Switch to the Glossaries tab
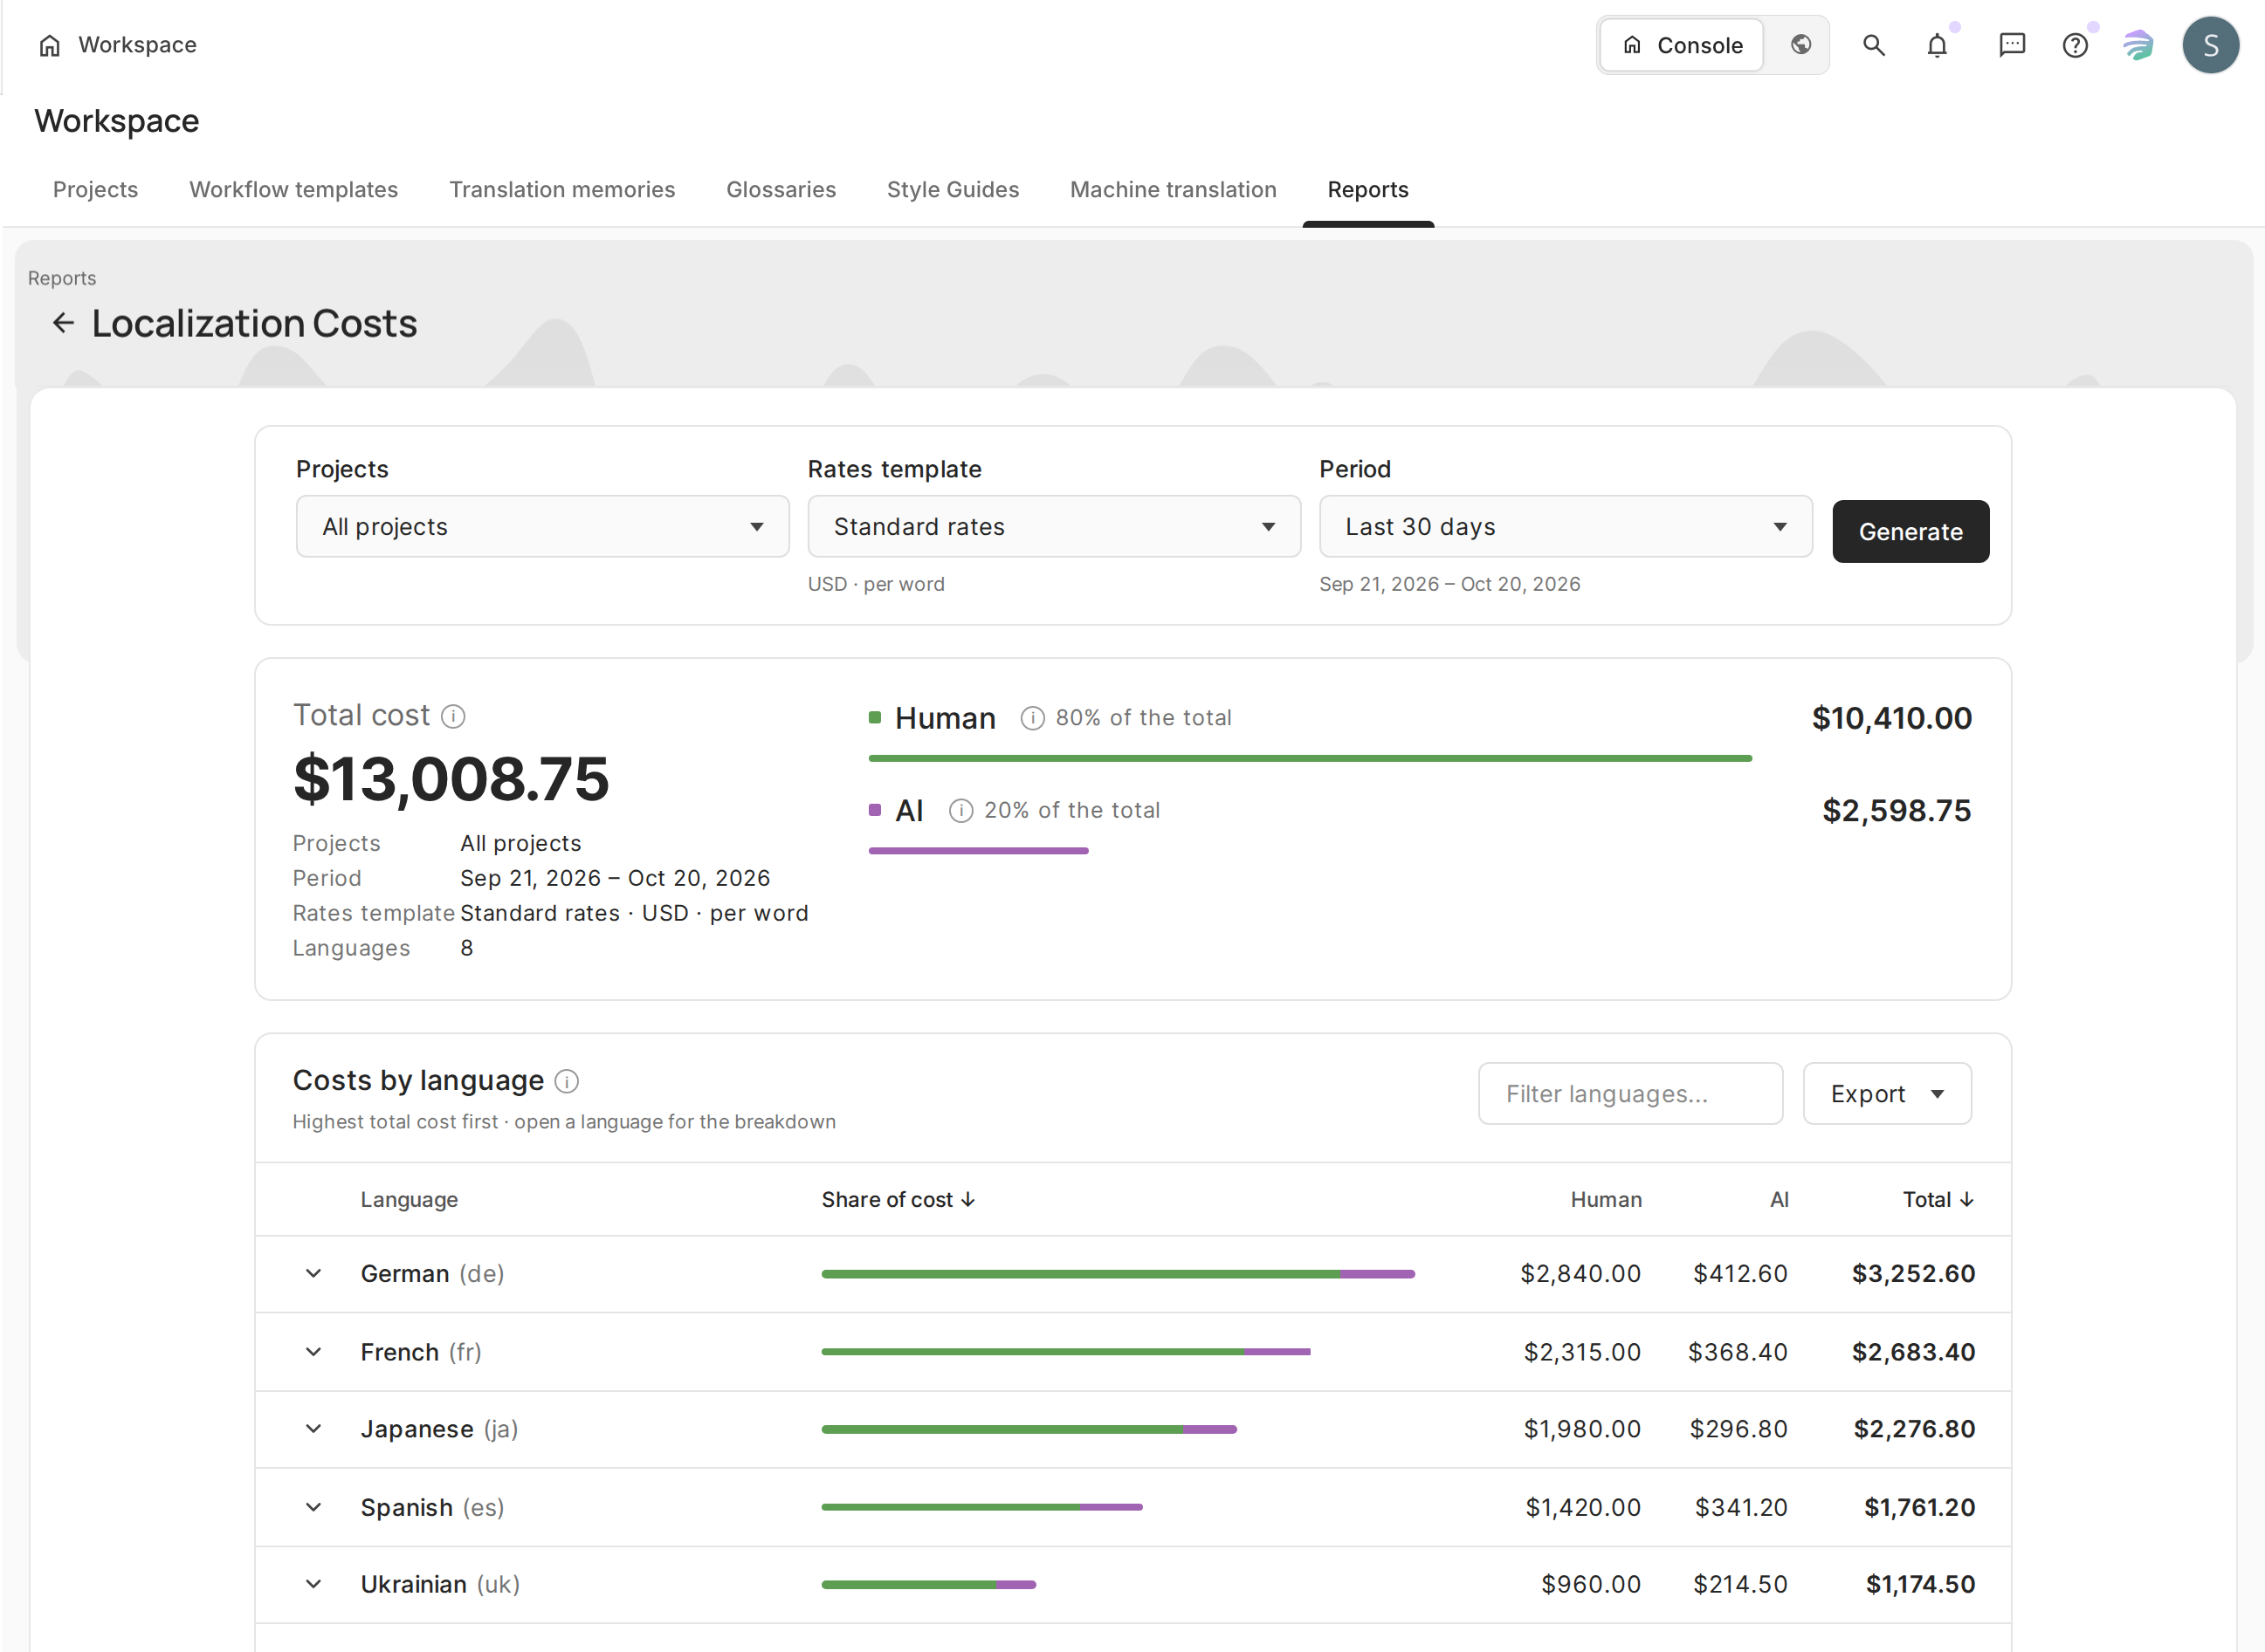This screenshot has width=2265, height=1652. click(x=781, y=190)
